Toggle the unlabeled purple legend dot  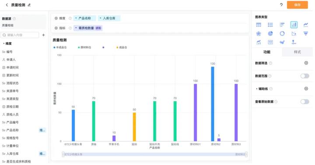(x=103, y=48)
